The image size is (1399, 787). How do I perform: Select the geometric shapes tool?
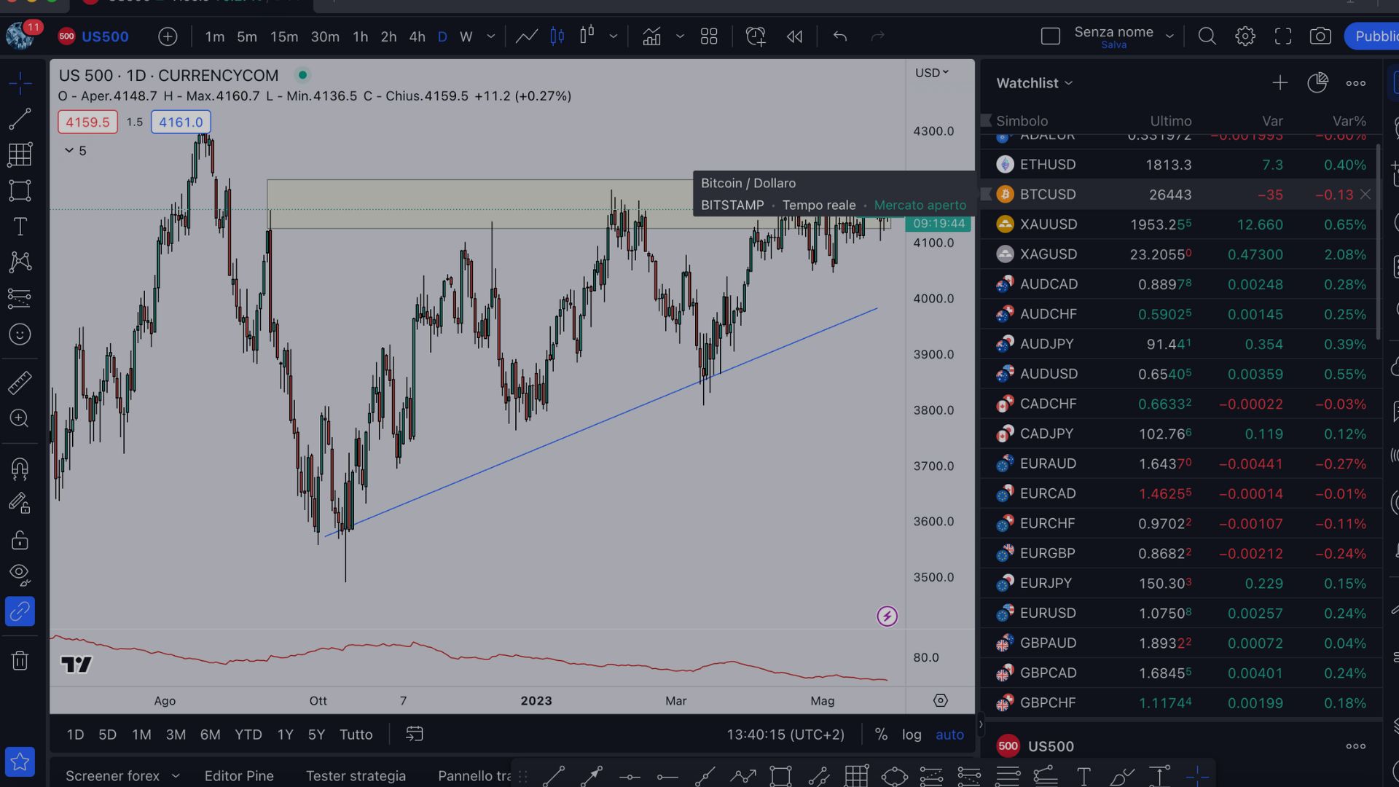[x=20, y=191]
